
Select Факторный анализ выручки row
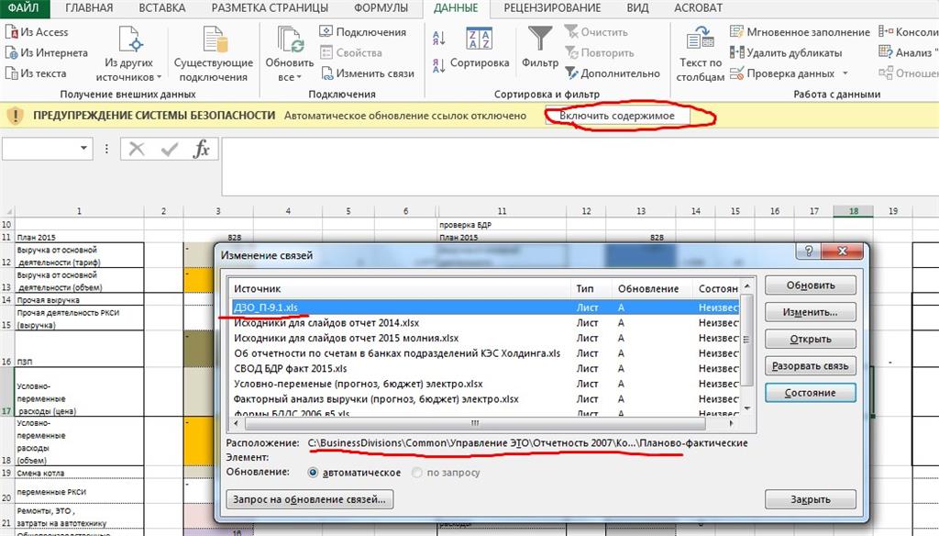coord(485,399)
